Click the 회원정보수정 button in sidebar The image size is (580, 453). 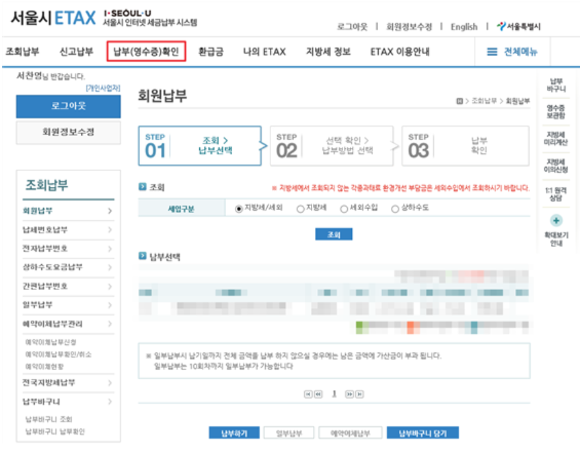point(68,132)
